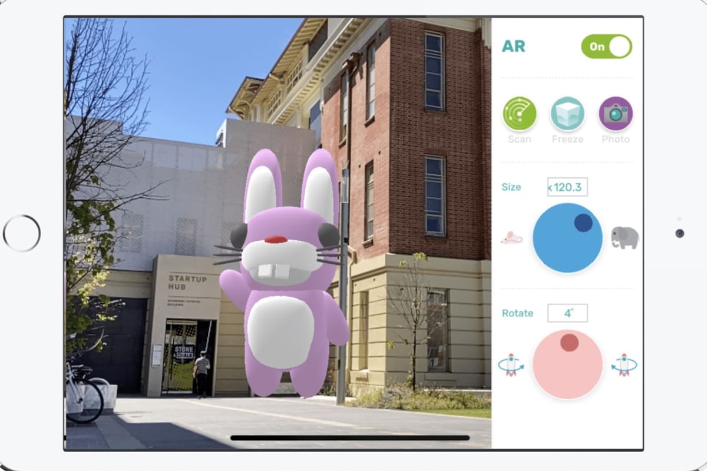707x471 pixels.
Task: Select the Size value field x120.3
Action: click(x=567, y=187)
